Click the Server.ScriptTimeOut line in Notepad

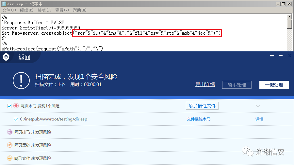(41, 28)
